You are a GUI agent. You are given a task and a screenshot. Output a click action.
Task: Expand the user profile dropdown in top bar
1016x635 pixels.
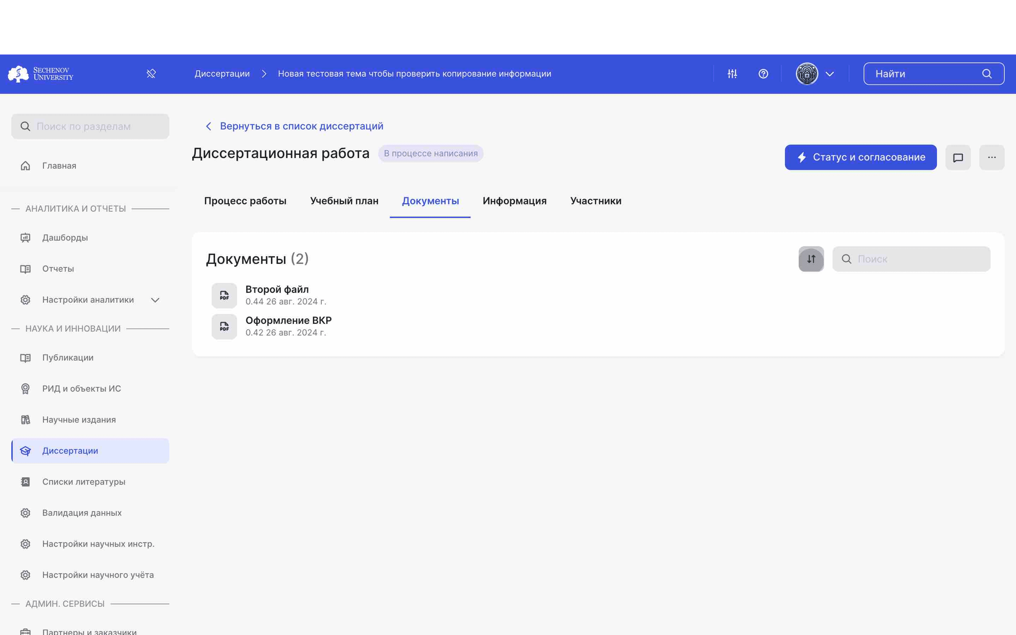(x=829, y=73)
